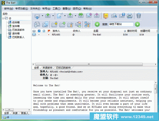The width and height of the screenshot is (159, 121).
Task: Click the find message magnifier icon
Action: coord(114,16)
